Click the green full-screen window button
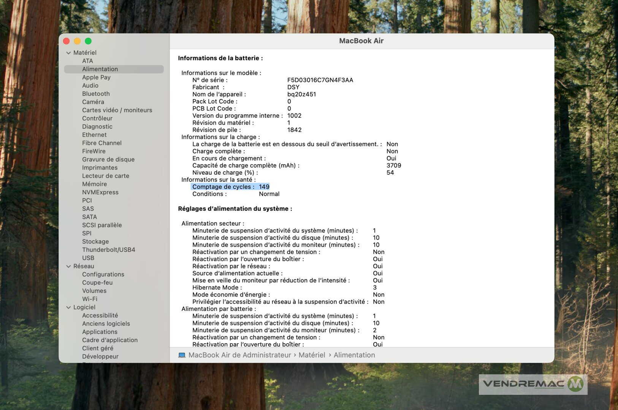 (x=88, y=41)
